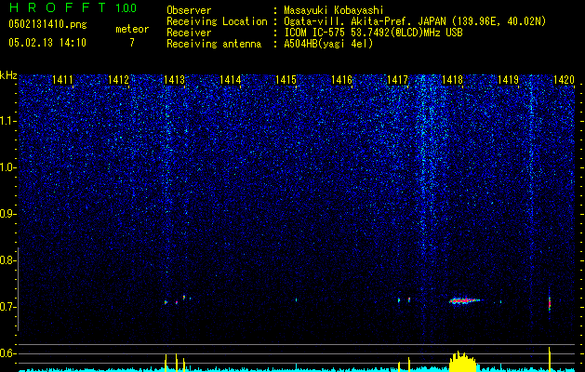Click the Receiving Location label
The width and height of the screenshot is (585, 372).
point(217,21)
